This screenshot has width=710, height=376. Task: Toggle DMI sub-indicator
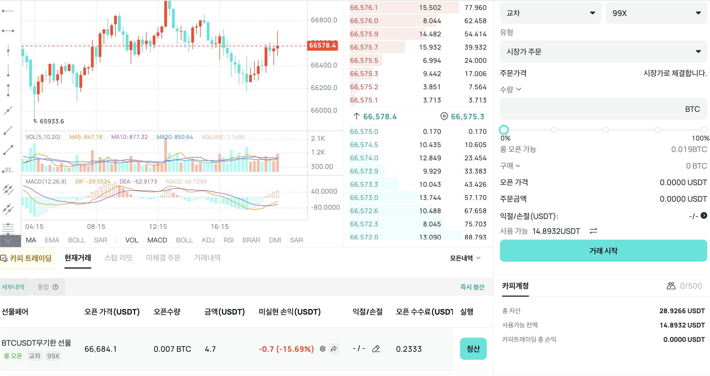coord(275,240)
